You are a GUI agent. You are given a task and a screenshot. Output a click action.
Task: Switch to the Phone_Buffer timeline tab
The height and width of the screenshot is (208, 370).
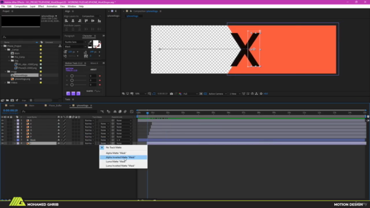[55, 106]
